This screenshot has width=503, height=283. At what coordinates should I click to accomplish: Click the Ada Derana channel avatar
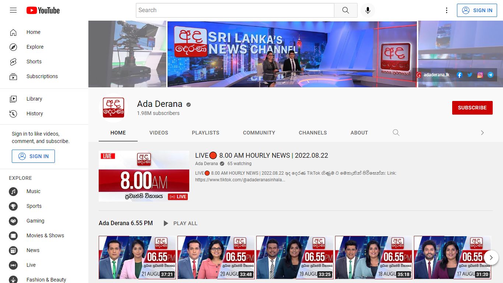pyautogui.click(x=113, y=108)
